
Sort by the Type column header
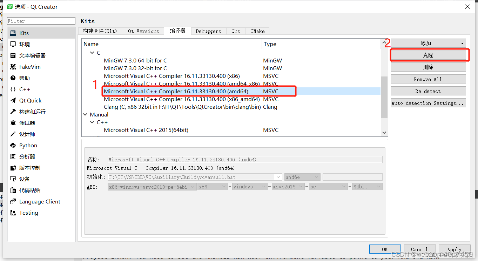click(x=321, y=44)
